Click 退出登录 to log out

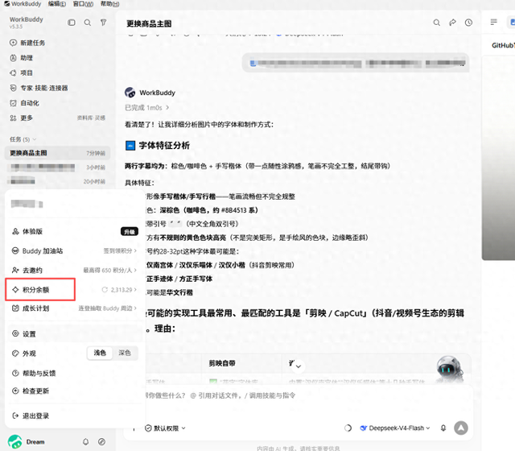pos(74,416)
